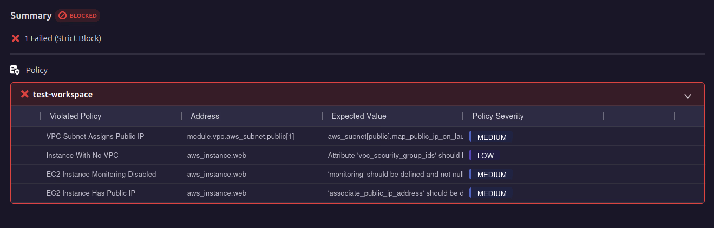
Task: Select 'EC2 Instance Has Public IP' cell
Action: point(91,193)
